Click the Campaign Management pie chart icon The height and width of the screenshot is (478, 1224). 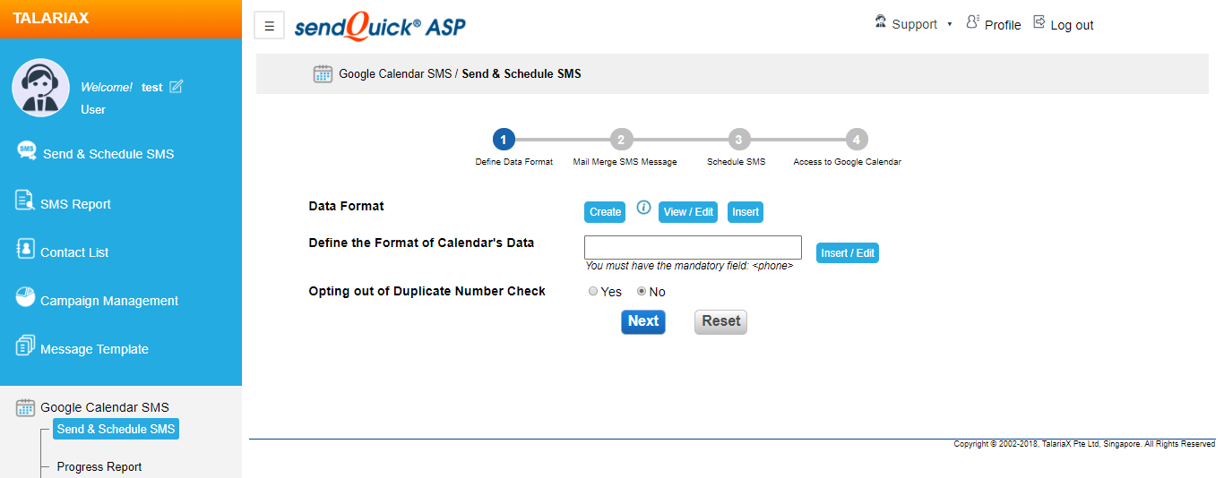(25, 297)
